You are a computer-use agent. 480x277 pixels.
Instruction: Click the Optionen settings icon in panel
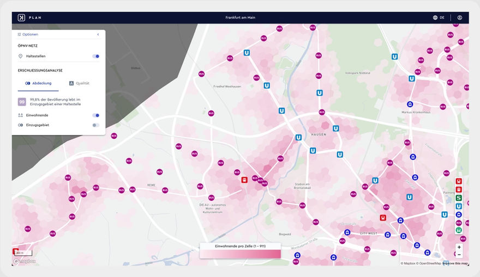19,34
